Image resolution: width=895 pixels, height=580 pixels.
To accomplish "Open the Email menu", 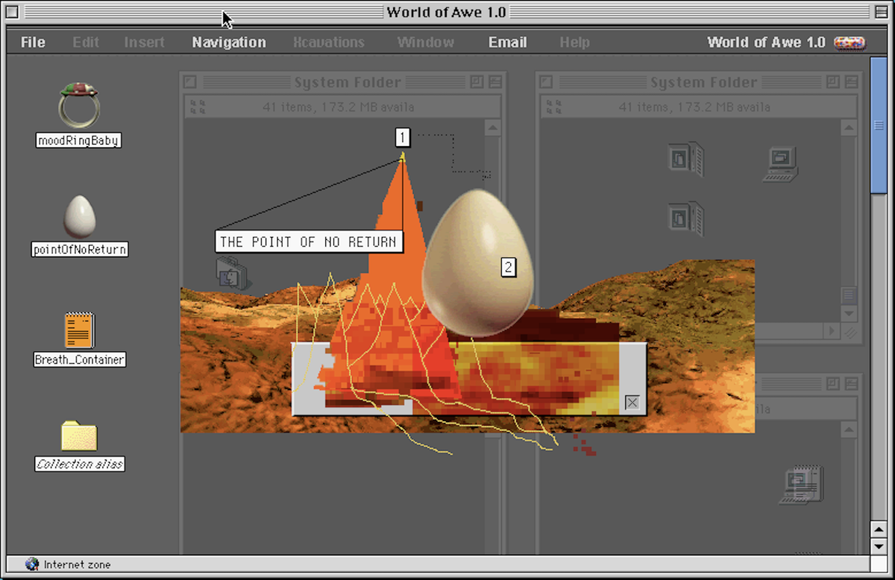I will point(507,42).
